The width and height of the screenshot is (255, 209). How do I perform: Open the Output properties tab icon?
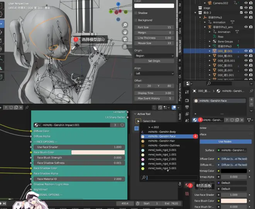tap(187, 107)
